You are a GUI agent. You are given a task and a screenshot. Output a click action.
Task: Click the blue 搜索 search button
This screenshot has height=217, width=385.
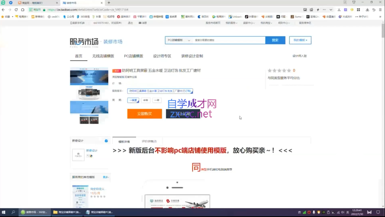(x=275, y=40)
